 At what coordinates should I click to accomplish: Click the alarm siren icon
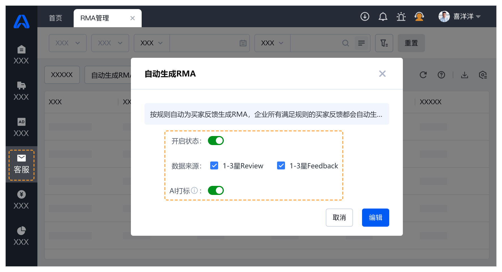click(401, 17)
